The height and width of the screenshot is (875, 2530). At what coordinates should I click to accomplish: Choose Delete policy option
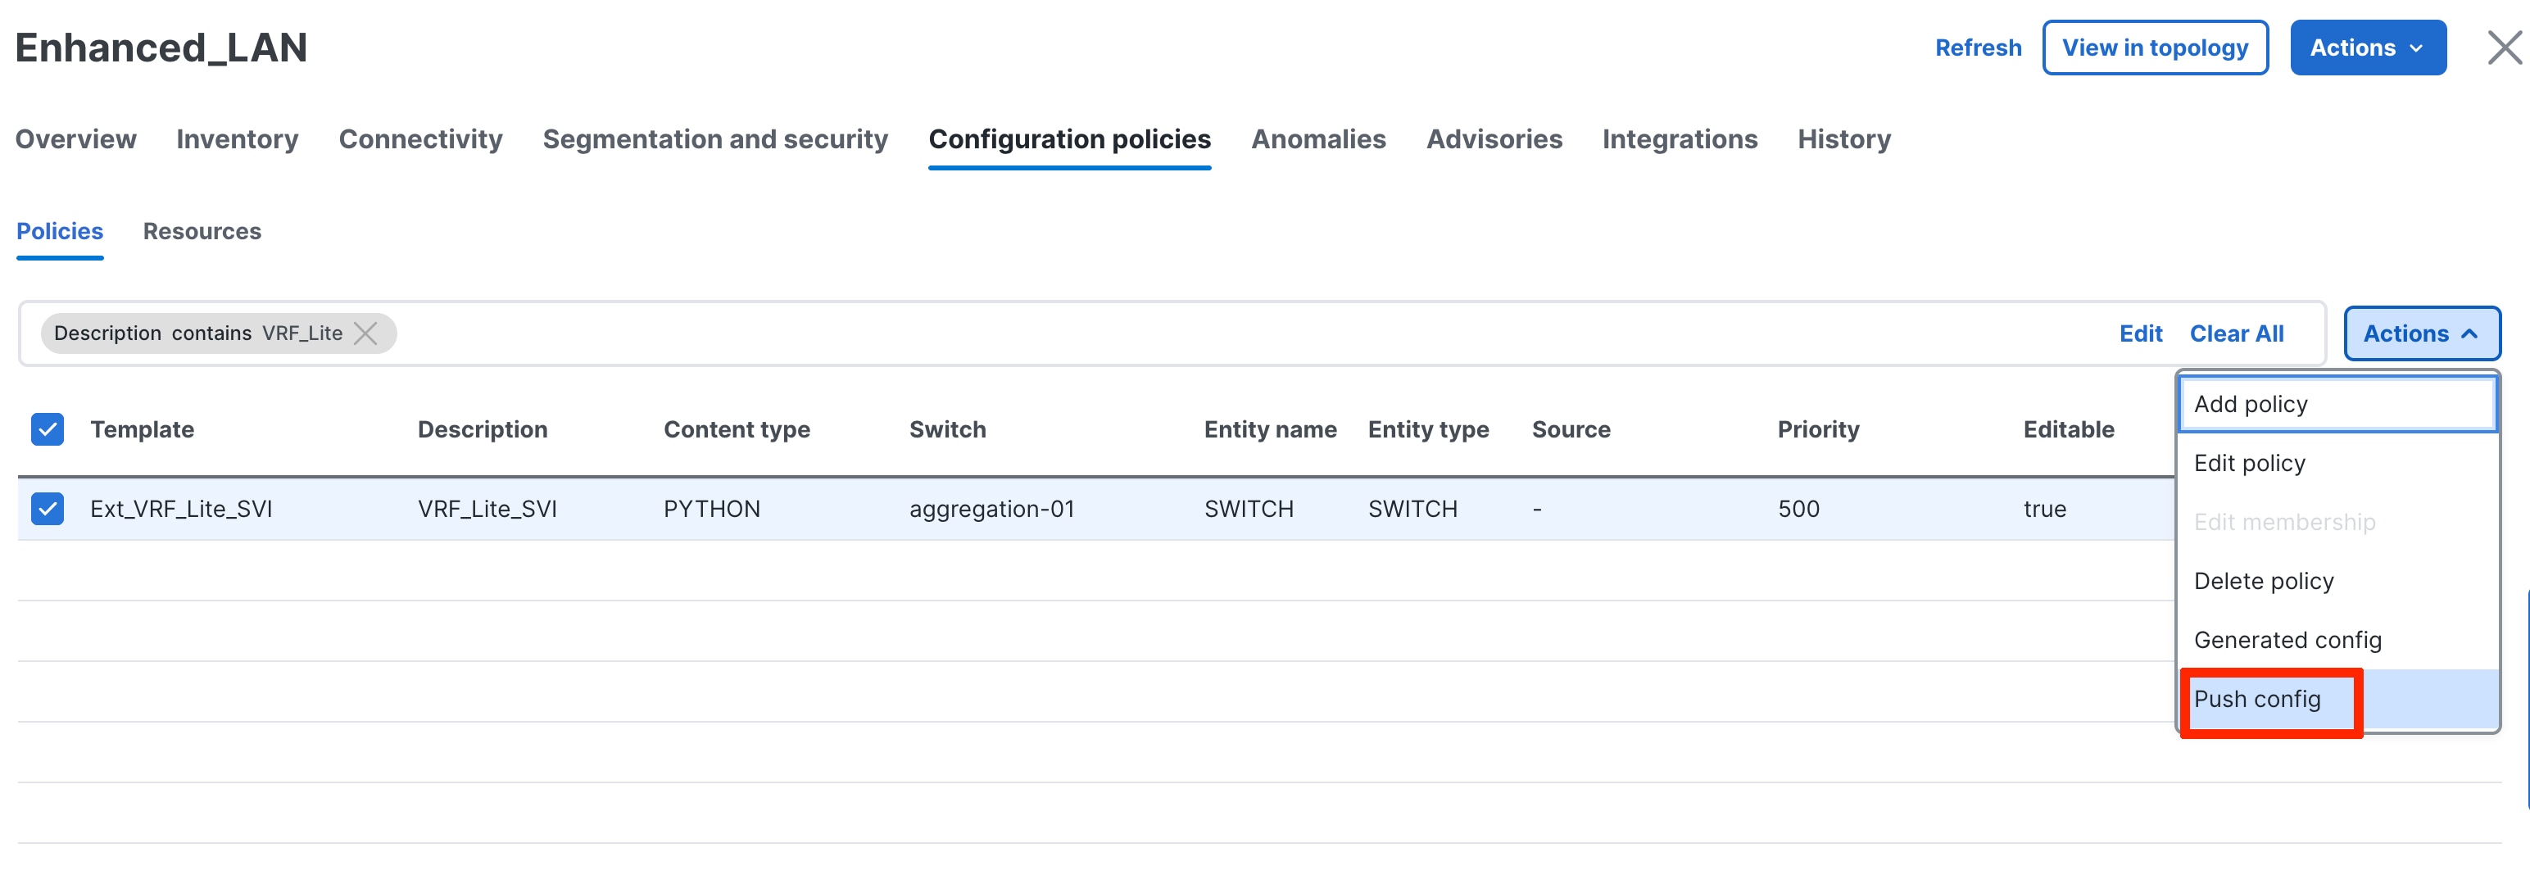2264,580
